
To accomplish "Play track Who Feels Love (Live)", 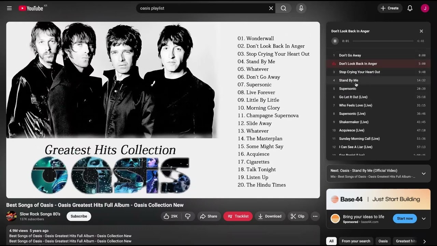I will [378, 105].
